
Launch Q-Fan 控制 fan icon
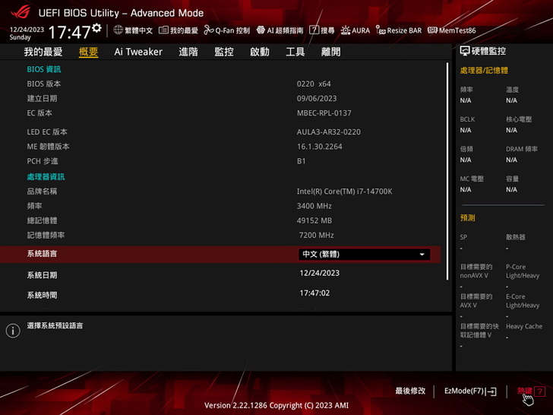[227, 30]
